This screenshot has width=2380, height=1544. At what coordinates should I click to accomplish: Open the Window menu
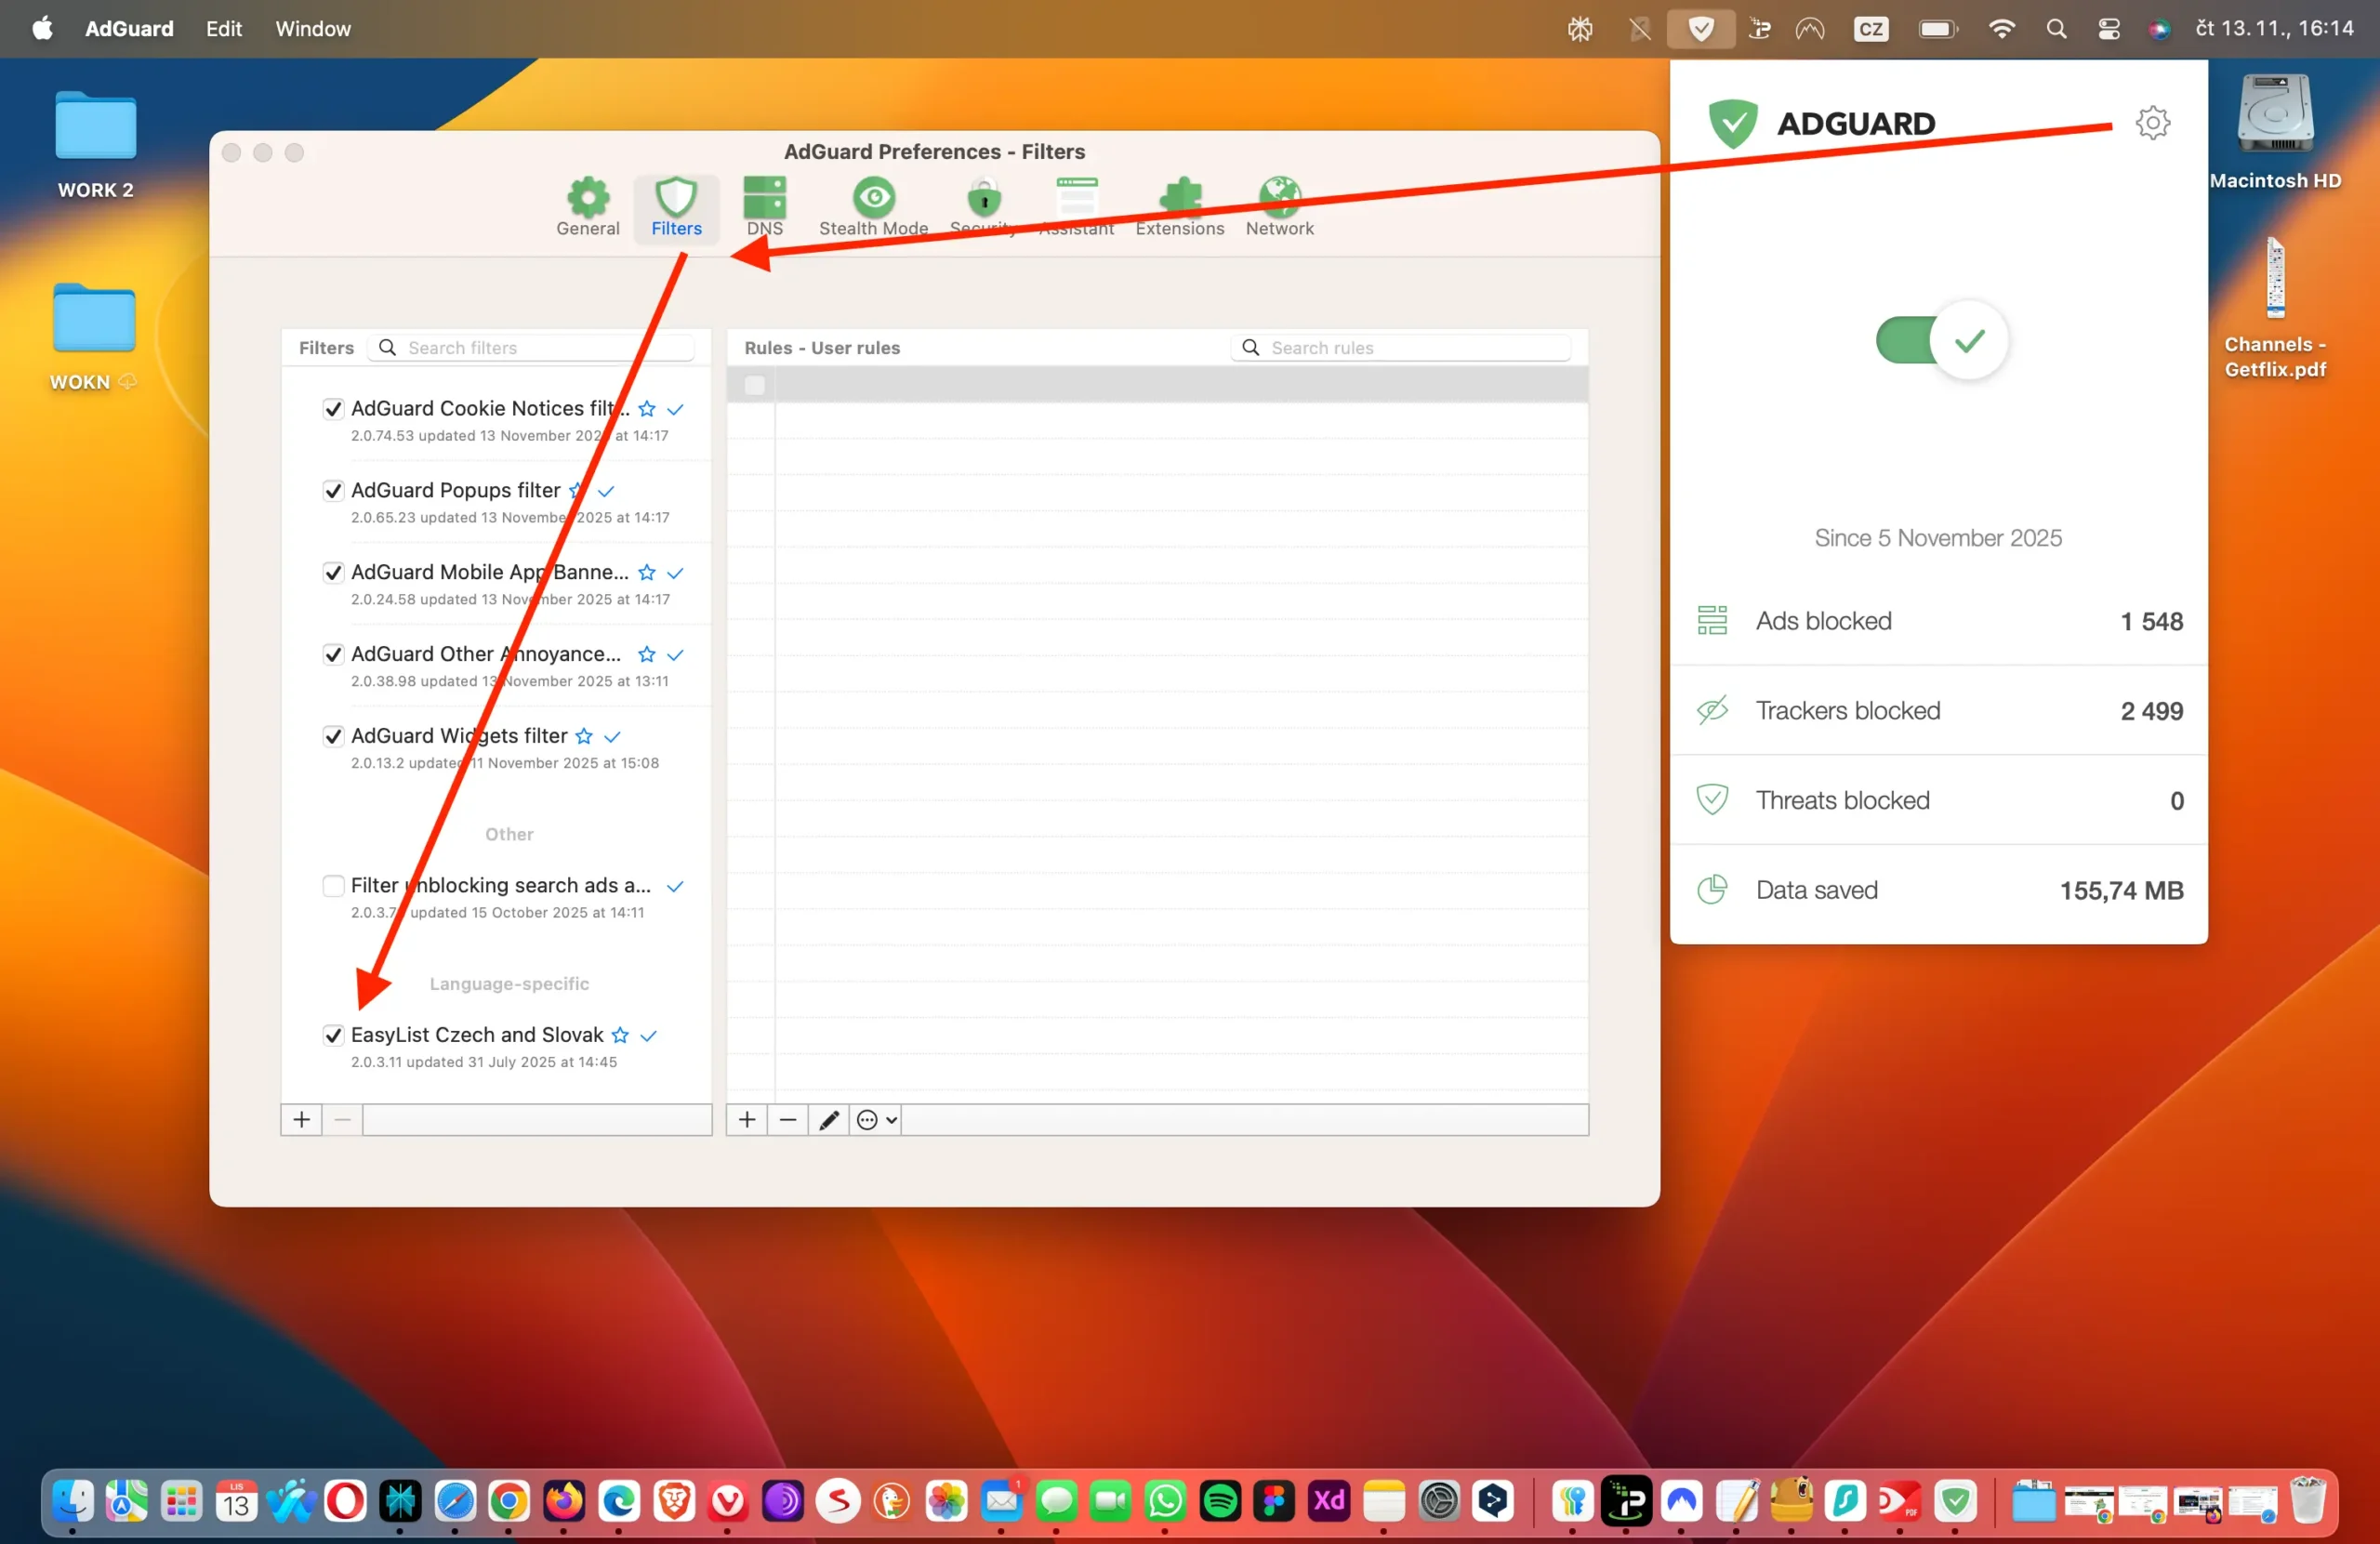click(x=312, y=29)
